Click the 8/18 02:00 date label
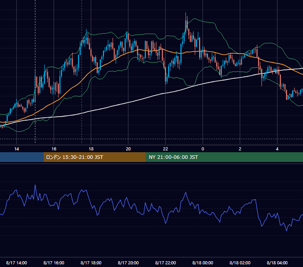The height and width of the screenshot is (267, 303). pyautogui.click(x=240, y=263)
